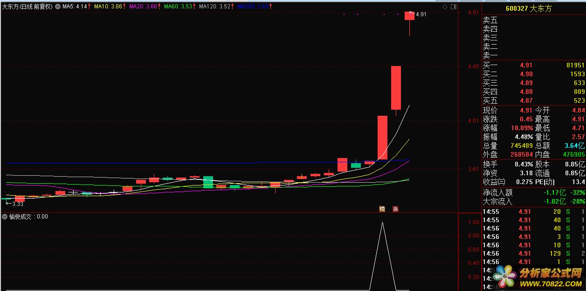
Task: Select the MA10: 3.86 label
Action: click(108, 7)
